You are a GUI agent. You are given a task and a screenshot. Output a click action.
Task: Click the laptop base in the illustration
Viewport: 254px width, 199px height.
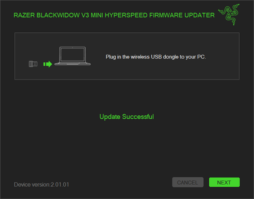[73, 64]
